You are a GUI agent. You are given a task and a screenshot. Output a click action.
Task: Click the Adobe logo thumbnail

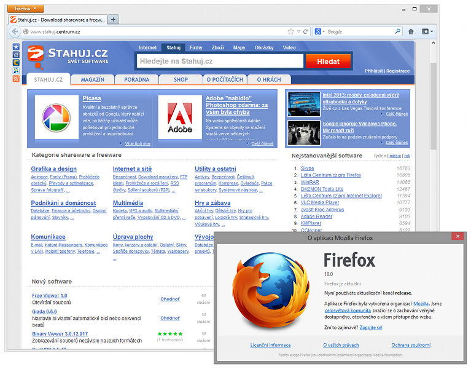click(x=180, y=117)
